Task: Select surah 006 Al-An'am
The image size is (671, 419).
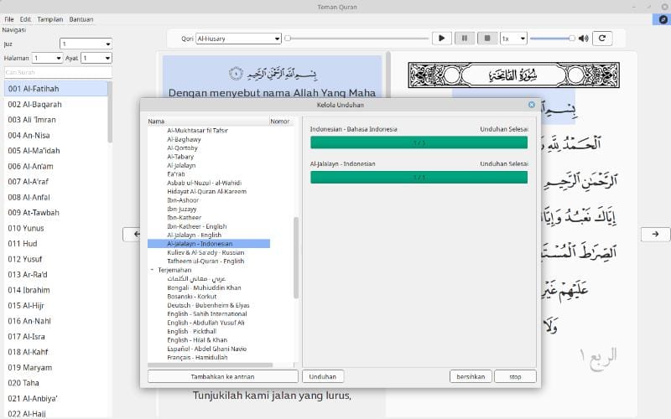Action: tap(56, 166)
